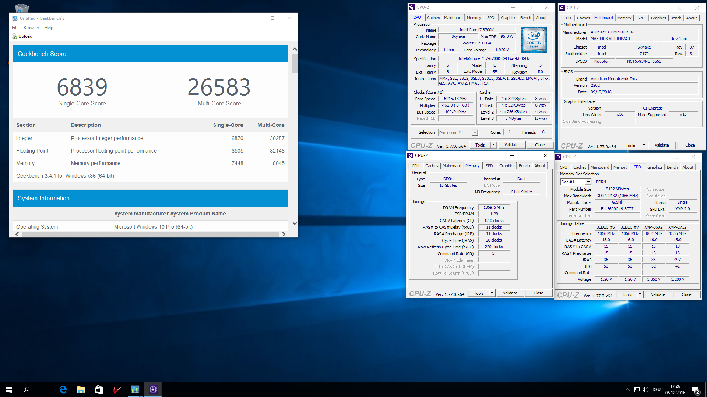Click the Upload icon in Geekbench
Screen dimensions: 707x397
click(x=14, y=36)
